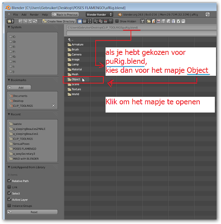221x224 pixels.
Task: Collapse the Link/Append from Library panel
Action: [9, 167]
